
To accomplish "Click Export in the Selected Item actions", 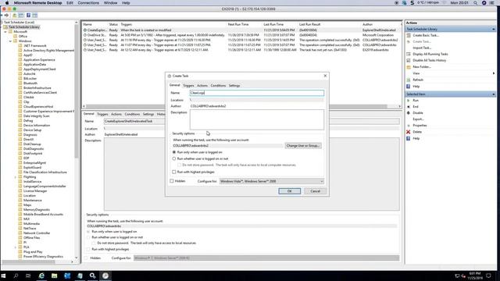I will click(418, 119).
